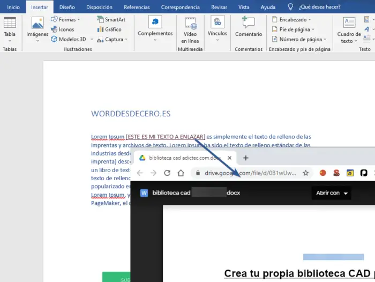Click the Drop Cap icon in Texto group

[366, 39]
